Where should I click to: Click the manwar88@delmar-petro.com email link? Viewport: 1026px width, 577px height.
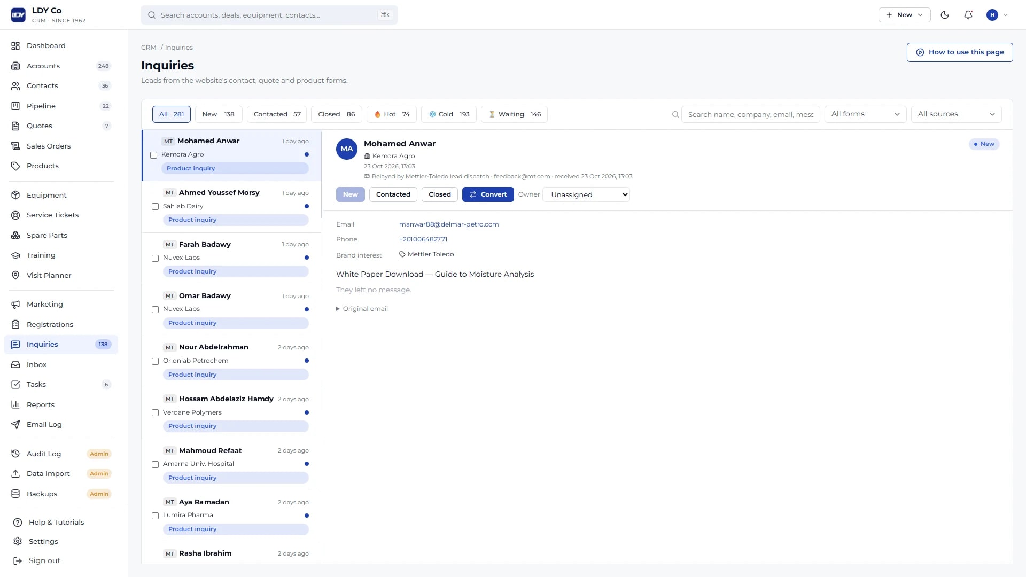[x=449, y=224]
